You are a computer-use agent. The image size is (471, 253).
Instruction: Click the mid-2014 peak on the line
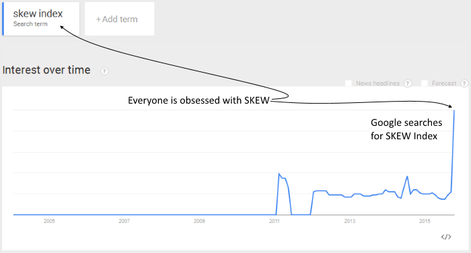tap(407, 176)
